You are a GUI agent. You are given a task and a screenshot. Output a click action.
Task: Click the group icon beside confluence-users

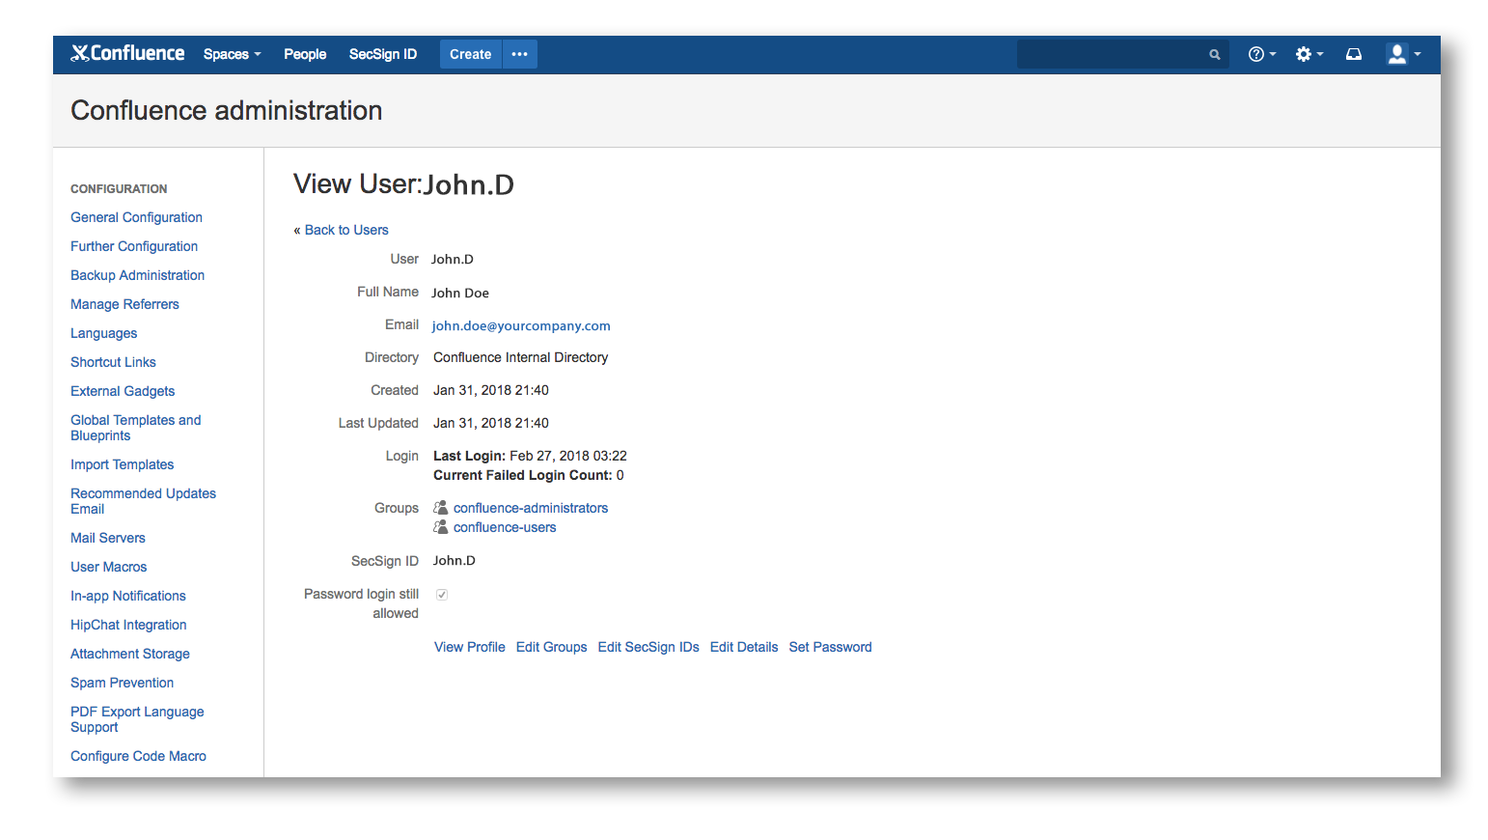coord(440,526)
